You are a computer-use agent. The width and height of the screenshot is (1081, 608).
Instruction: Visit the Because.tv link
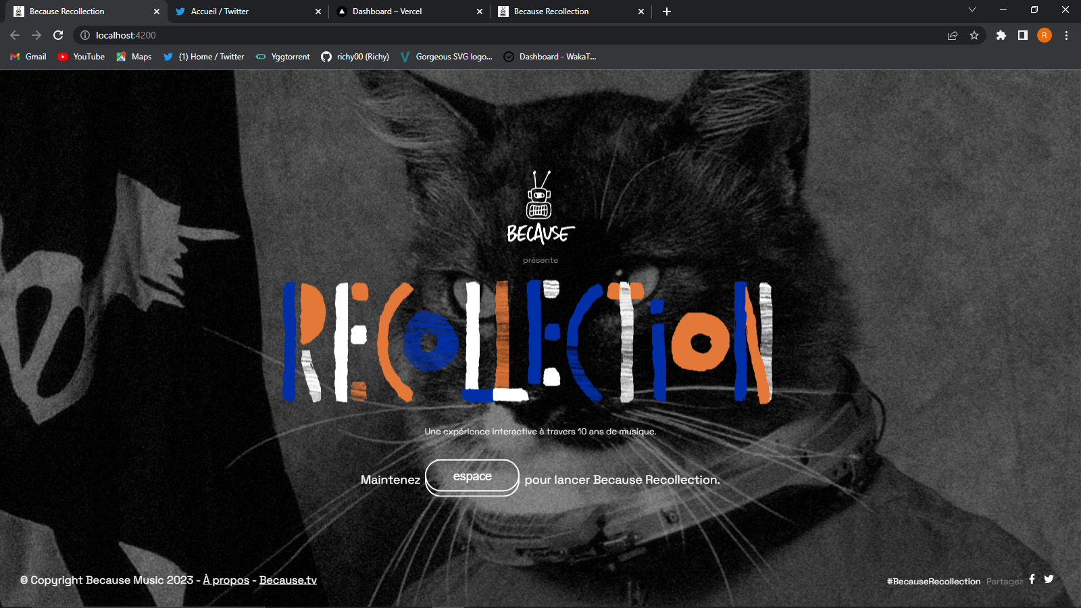point(288,580)
